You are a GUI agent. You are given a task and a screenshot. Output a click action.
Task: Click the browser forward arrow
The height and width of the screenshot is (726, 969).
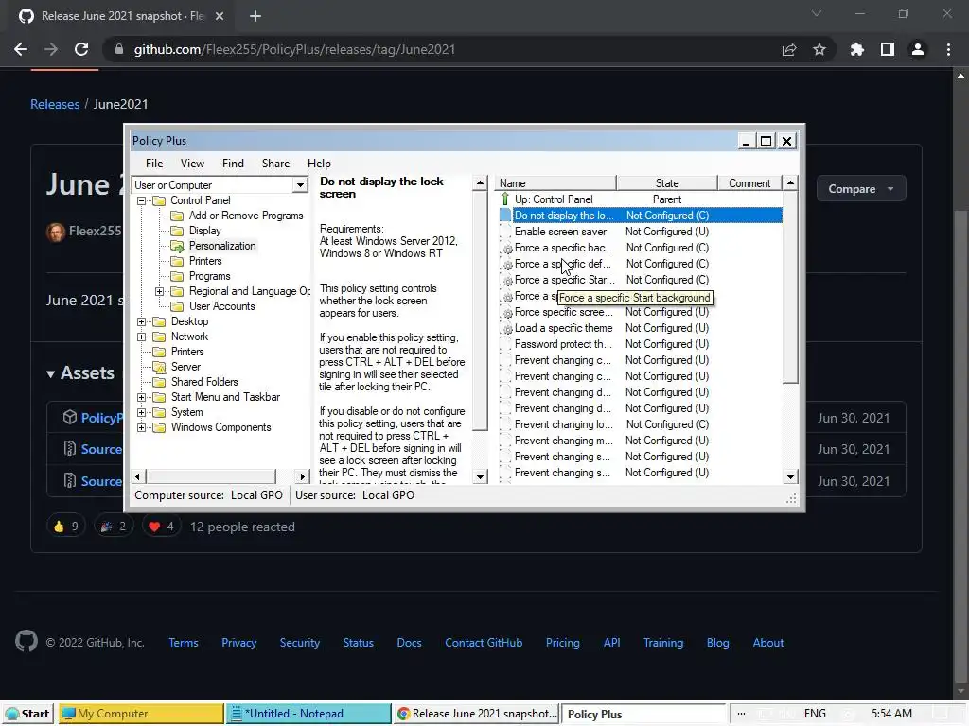tap(51, 49)
